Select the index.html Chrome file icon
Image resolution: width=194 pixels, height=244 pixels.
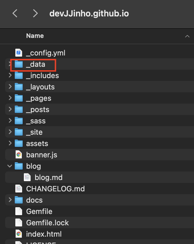pyautogui.click(x=19, y=234)
